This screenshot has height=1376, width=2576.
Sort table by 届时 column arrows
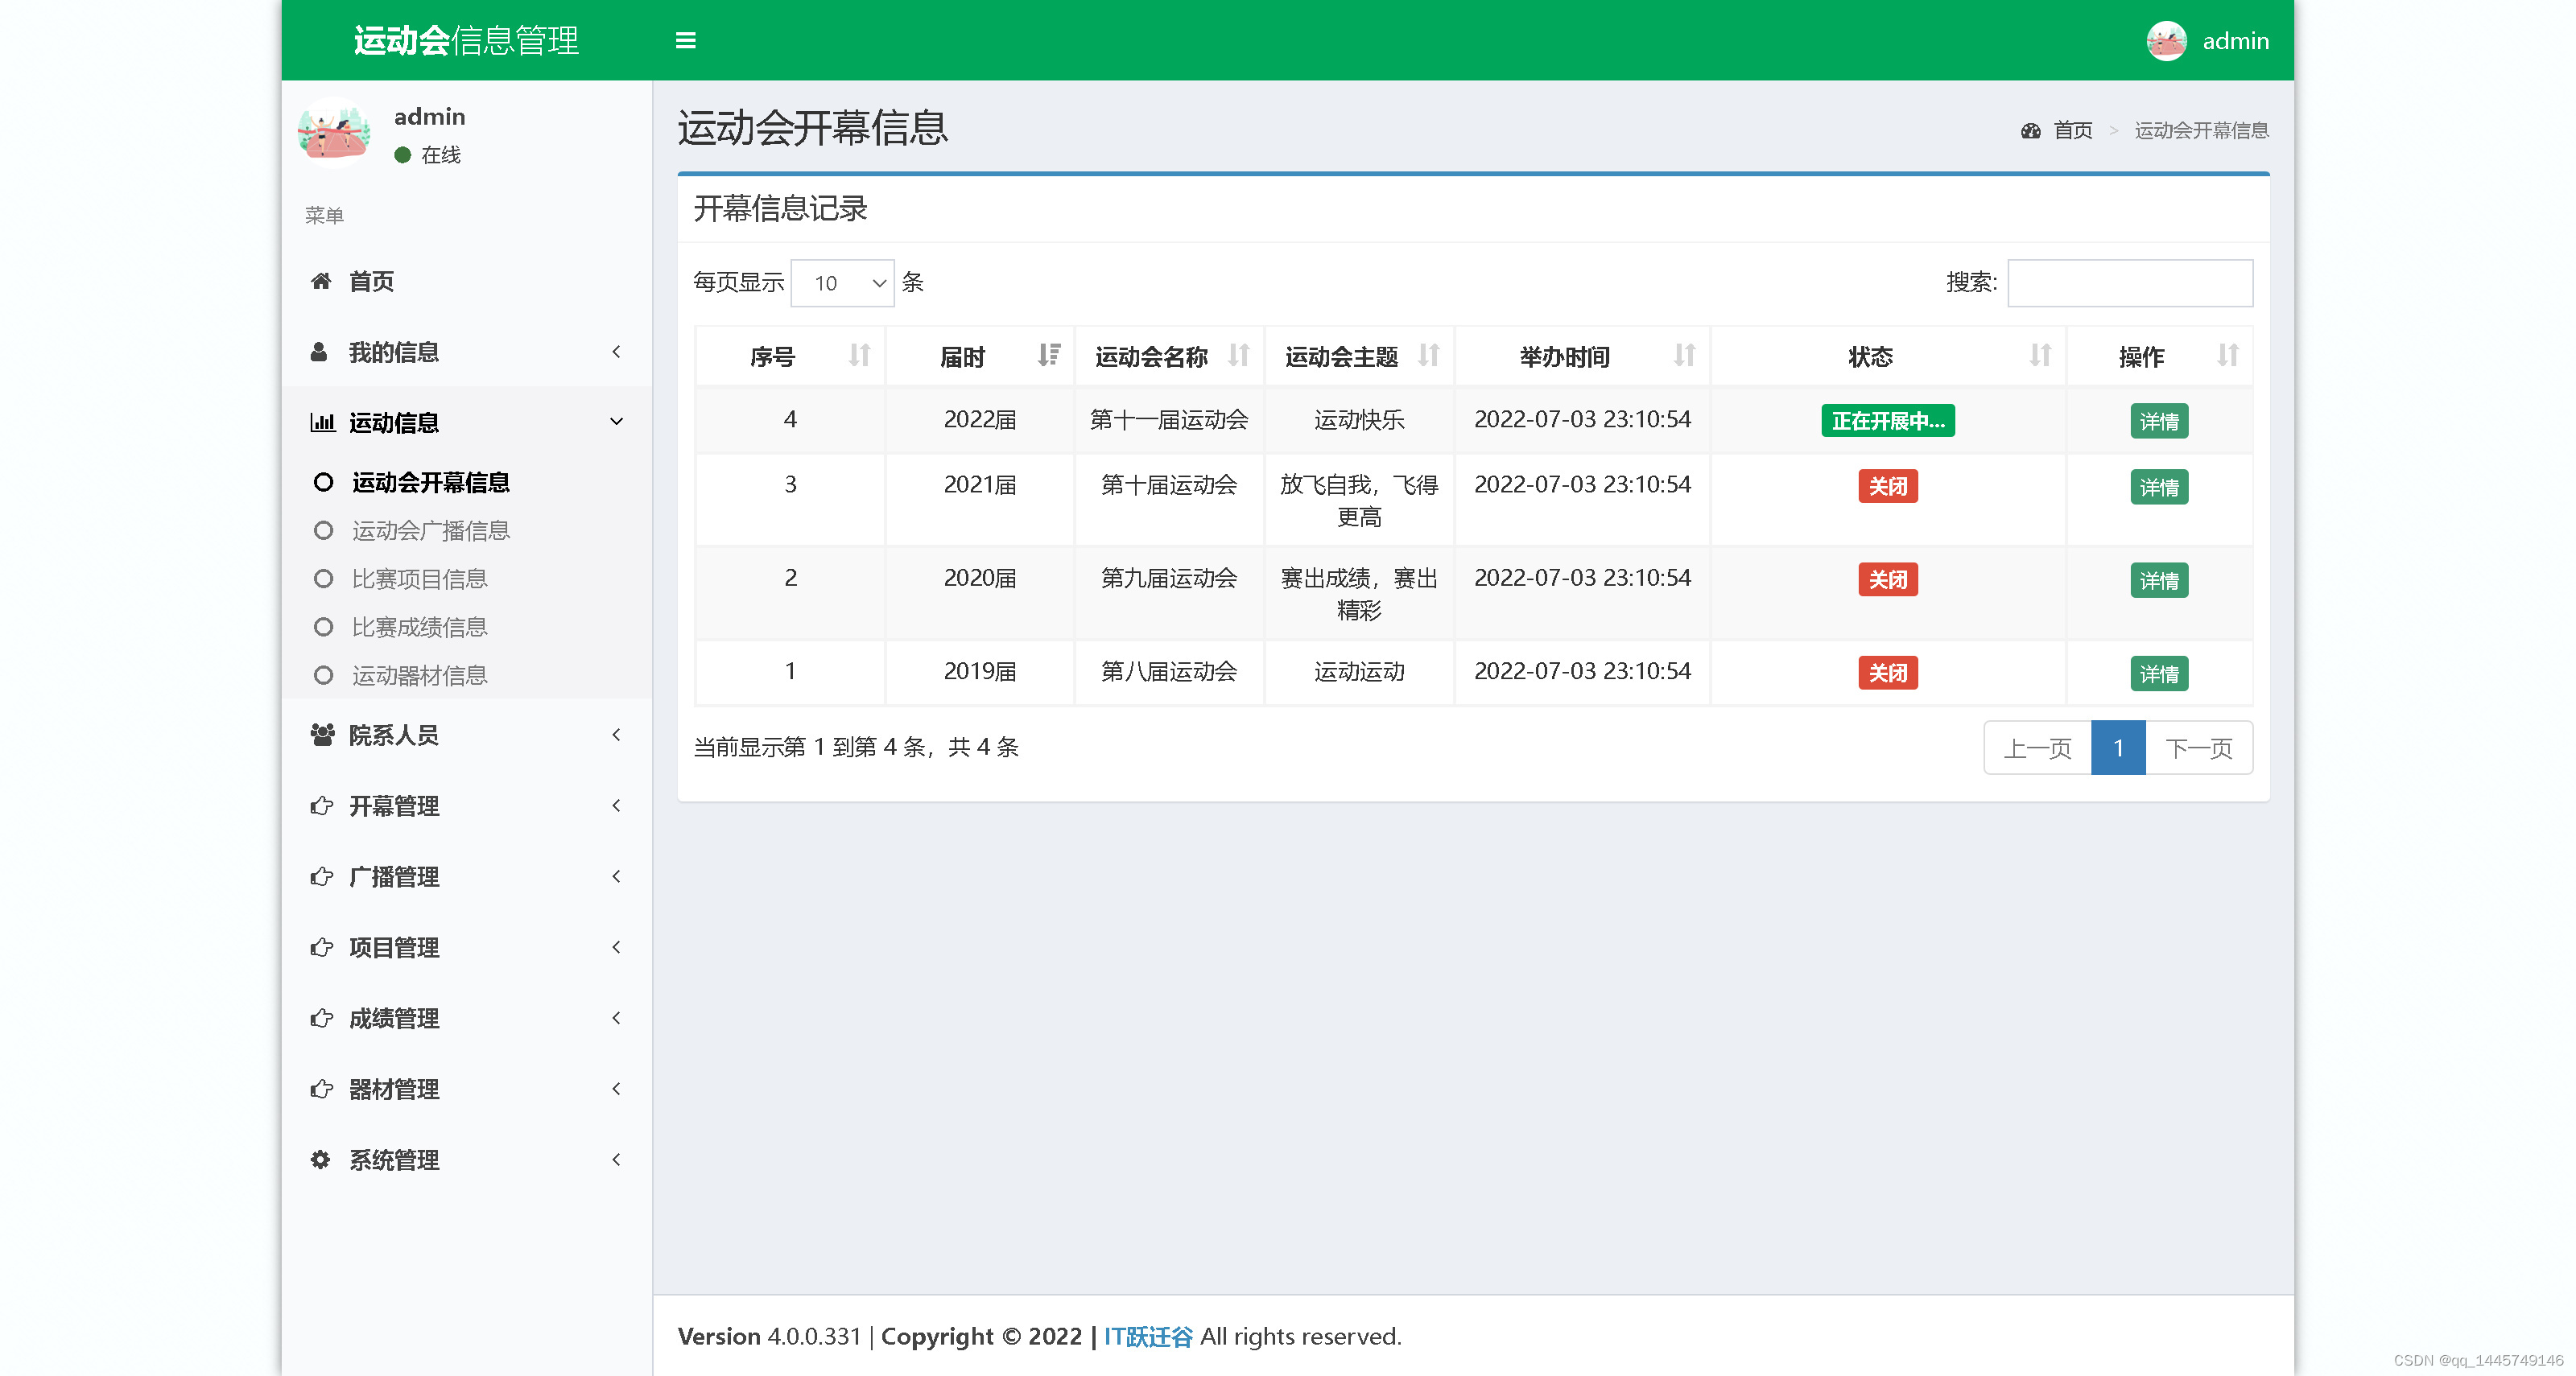tap(1048, 356)
